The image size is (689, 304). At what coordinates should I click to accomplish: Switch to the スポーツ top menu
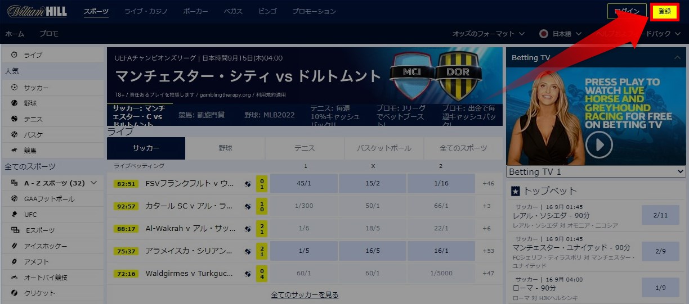coord(96,11)
